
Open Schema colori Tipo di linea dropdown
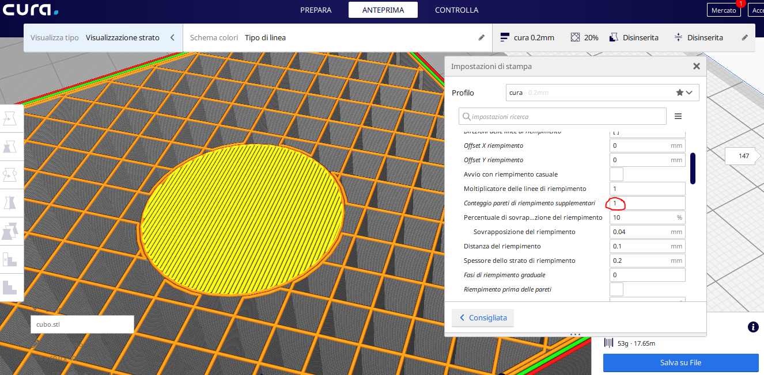(334, 38)
